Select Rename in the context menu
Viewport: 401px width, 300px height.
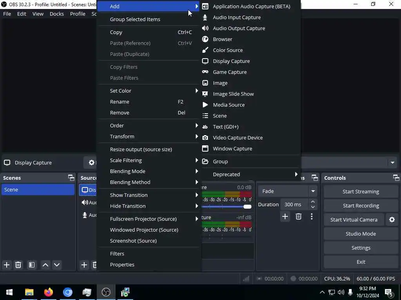[149, 102]
